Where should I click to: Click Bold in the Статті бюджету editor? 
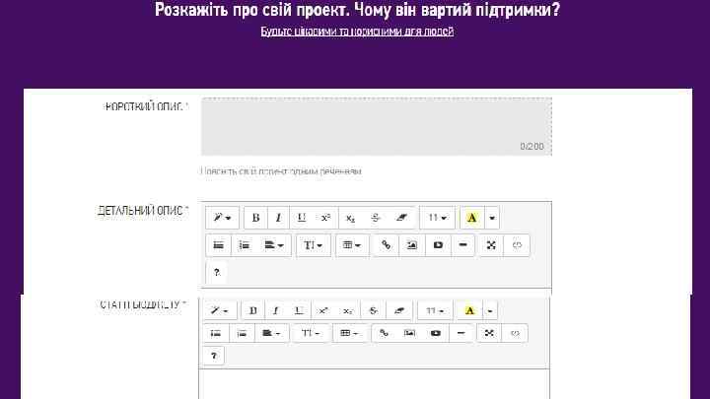pos(252,310)
